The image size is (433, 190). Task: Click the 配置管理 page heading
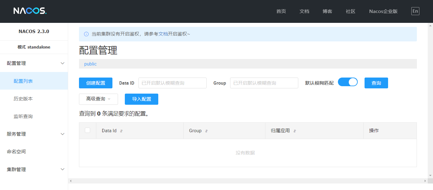[x=98, y=50]
